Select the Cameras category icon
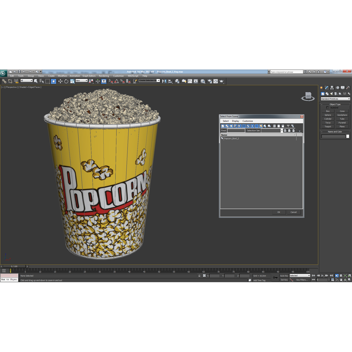 [x=336, y=94]
